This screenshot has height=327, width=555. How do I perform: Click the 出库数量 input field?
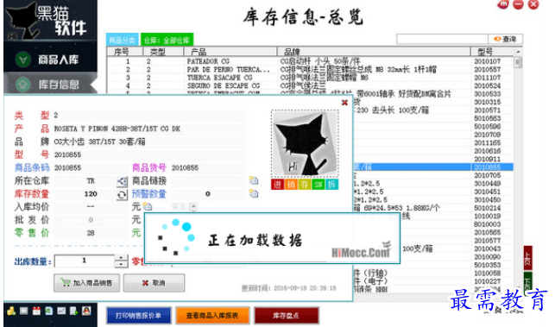(x=85, y=261)
